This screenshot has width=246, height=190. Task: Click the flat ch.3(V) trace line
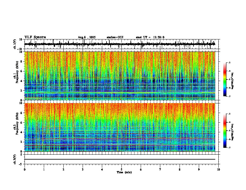click(x=120, y=159)
